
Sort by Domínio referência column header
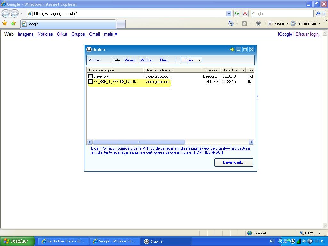172,70
